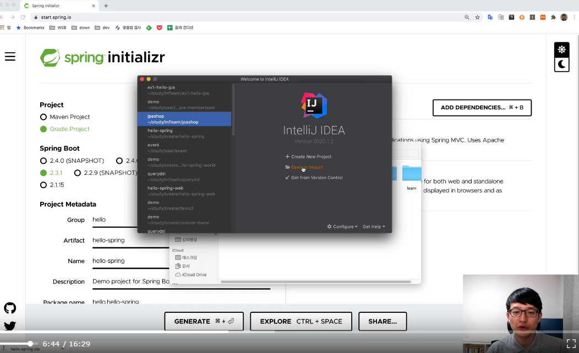Viewport: 579px width, 353px height.
Task: Expand the Get Help dropdown in IntelliJ
Action: click(x=374, y=227)
